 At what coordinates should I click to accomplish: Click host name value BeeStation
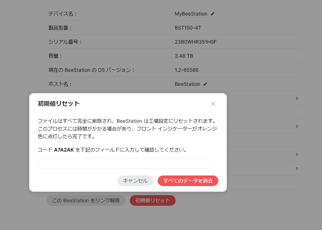[187, 84]
